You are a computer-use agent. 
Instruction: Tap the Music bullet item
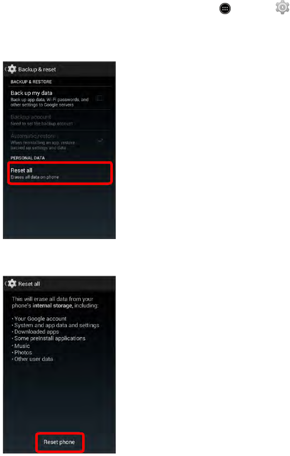pyautogui.click(x=21, y=346)
